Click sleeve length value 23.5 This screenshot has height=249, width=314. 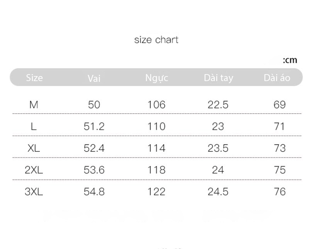tap(218, 148)
